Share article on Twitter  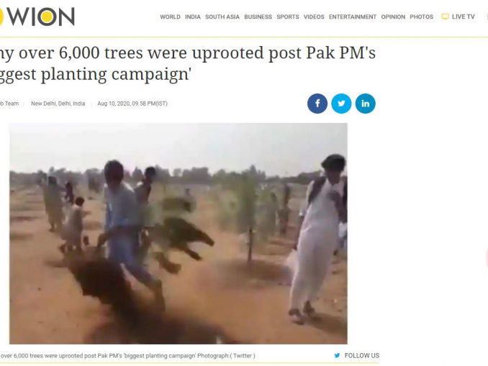341,104
